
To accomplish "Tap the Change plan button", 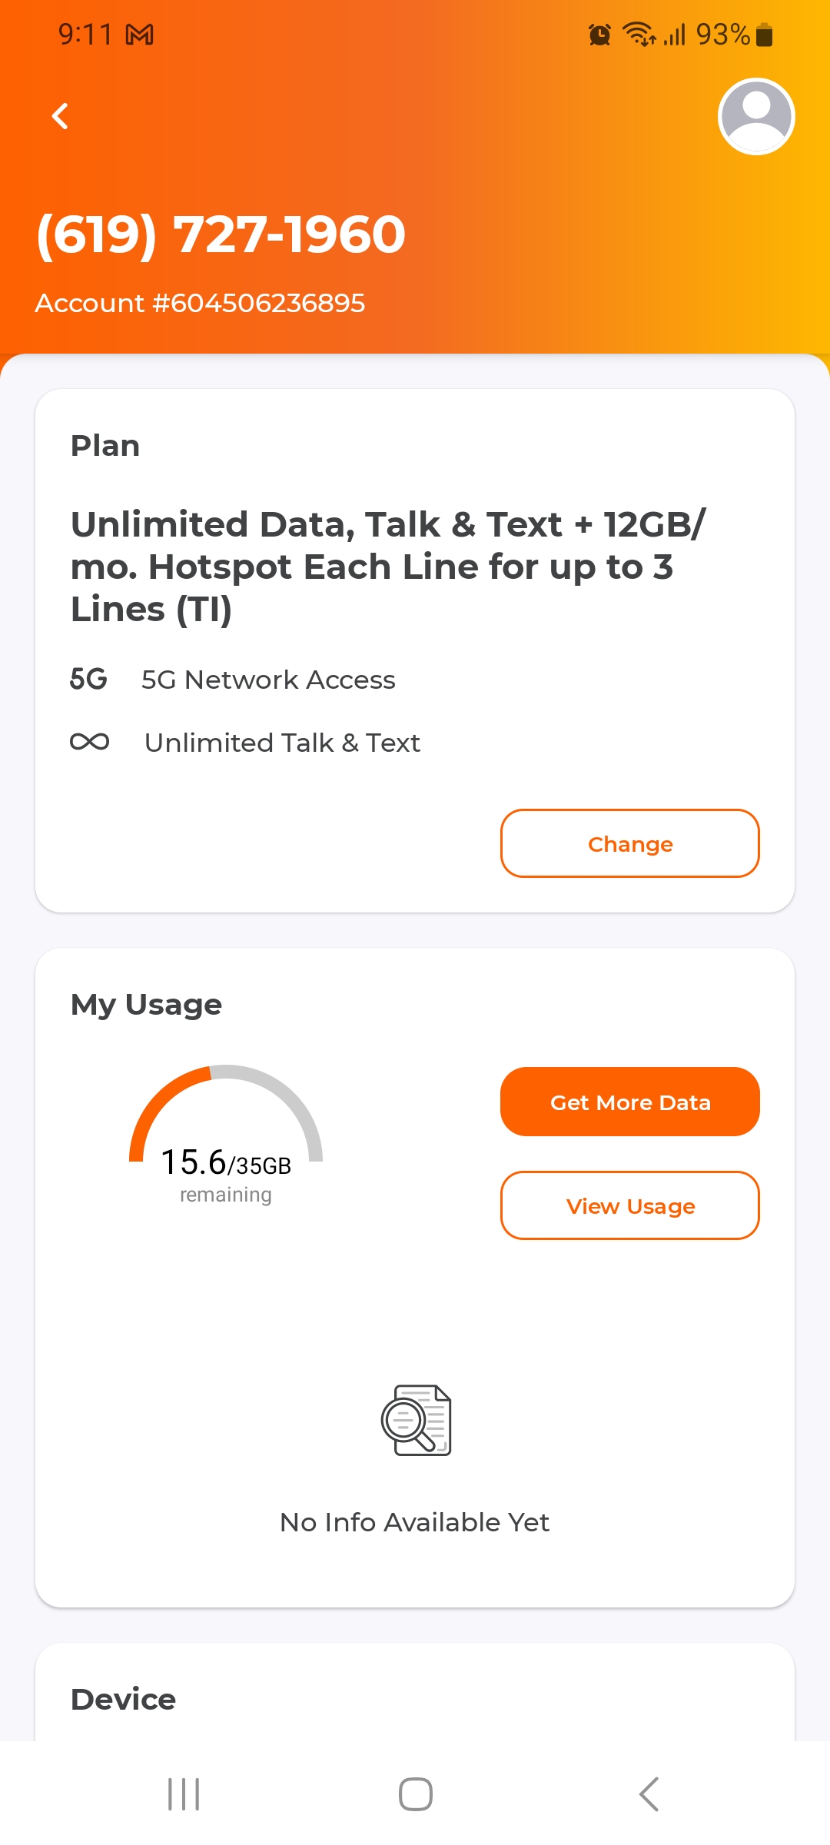I will pyautogui.click(x=629, y=843).
